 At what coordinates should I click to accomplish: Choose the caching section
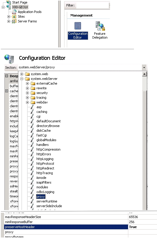click(x=42, y=112)
